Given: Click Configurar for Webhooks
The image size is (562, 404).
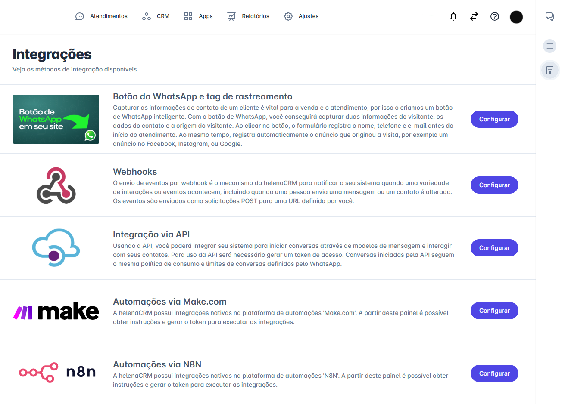Looking at the screenshot, I should point(494,185).
